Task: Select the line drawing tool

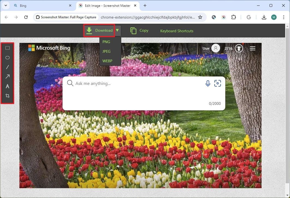Action: (7, 67)
